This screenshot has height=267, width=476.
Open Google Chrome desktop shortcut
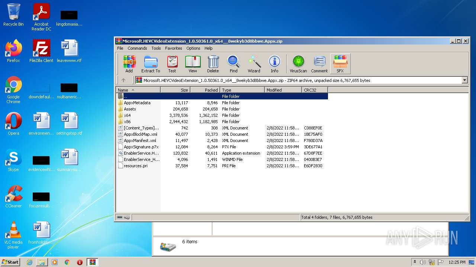(13, 90)
